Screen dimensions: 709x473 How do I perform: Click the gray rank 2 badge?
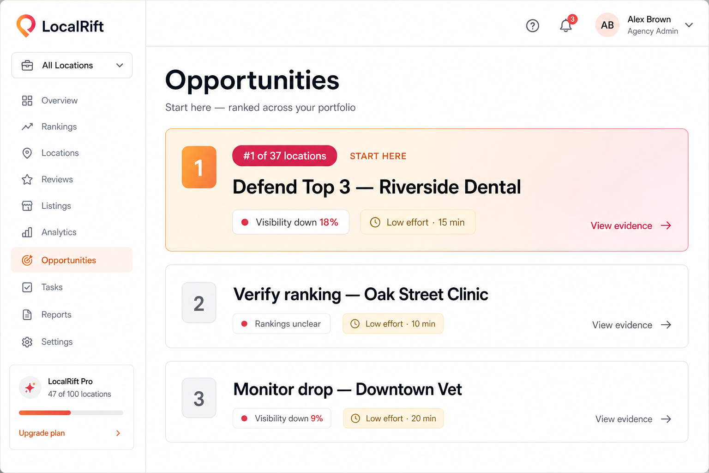tap(199, 303)
